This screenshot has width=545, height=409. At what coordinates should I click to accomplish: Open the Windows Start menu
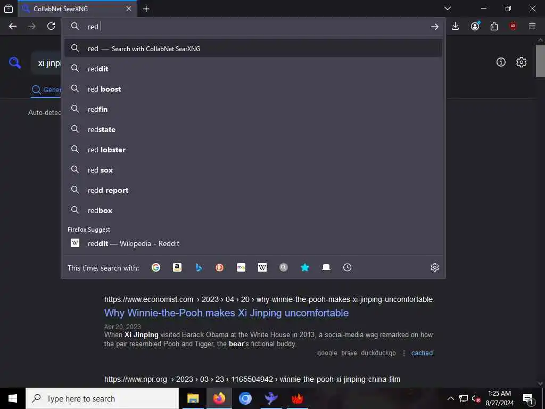pyautogui.click(x=13, y=398)
